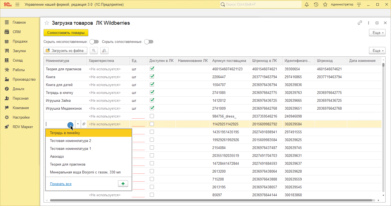Image resolution: width=391 pixels, height=206 pixels.
Task: Click the 1C logo icon
Action: [x=7, y=5]
